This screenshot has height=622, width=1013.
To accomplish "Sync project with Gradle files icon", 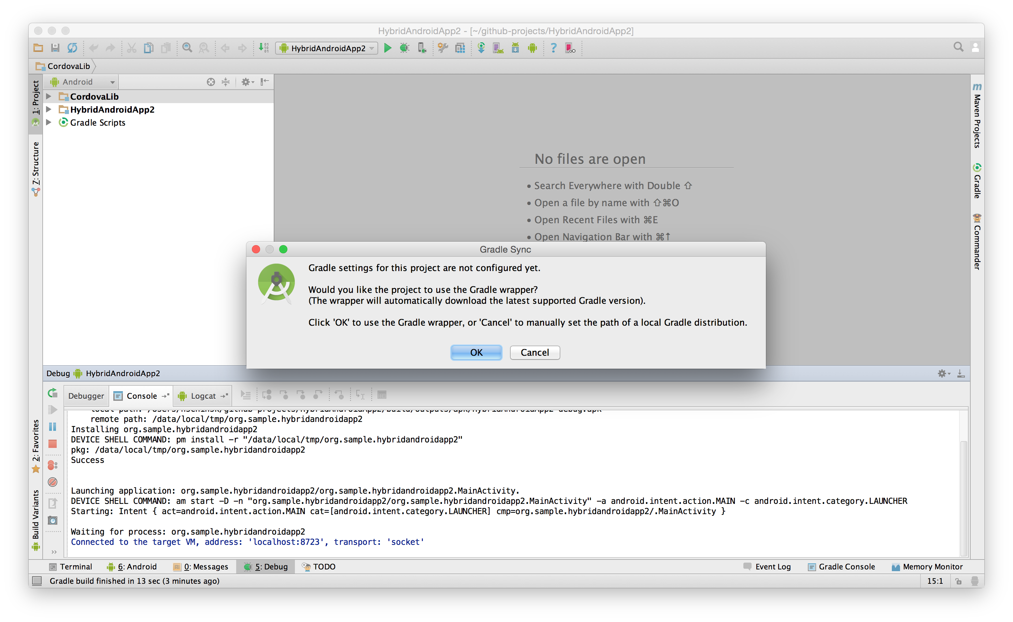I will [481, 48].
